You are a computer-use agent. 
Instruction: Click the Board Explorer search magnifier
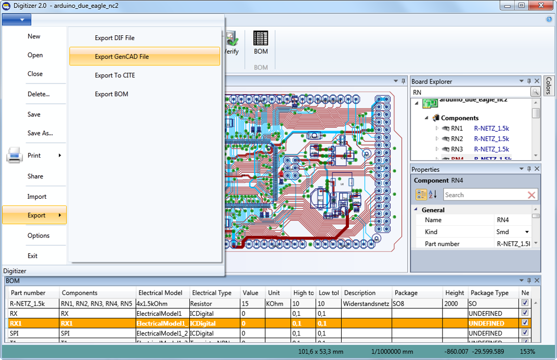coord(535,92)
